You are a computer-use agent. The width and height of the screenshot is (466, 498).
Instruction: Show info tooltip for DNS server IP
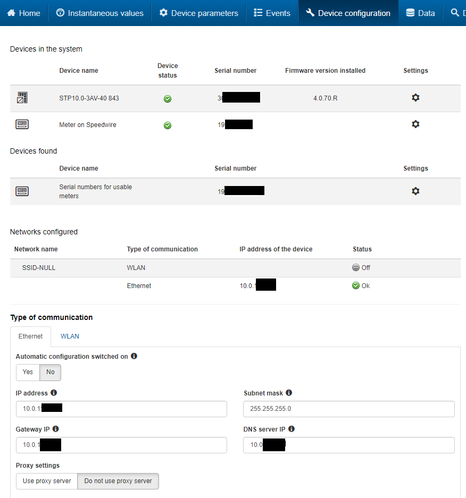(292, 429)
